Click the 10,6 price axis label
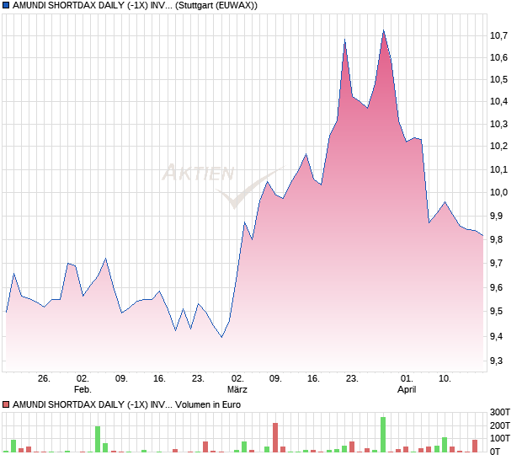Image resolution: width=522 pixels, height=460 pixels. pos(498,57)
